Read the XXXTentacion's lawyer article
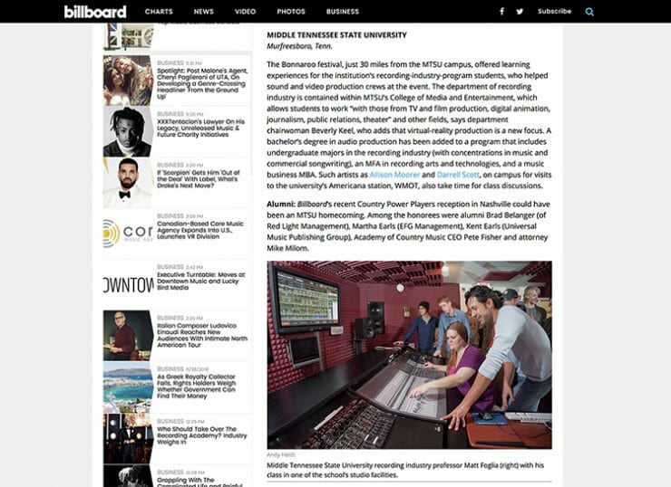Screen dimensions: 671x487 (201, 133)
